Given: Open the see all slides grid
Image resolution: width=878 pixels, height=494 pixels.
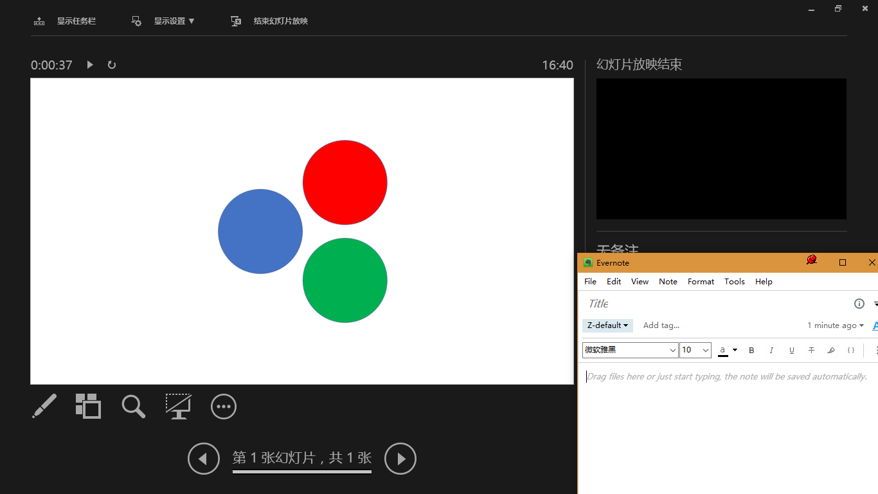Looking at the screenshot, I should [89, 406].
